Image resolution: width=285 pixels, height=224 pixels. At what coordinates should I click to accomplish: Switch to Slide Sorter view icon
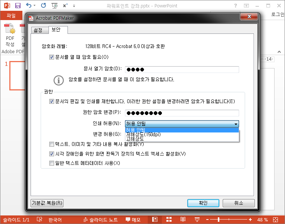click(x=169, y=220)
